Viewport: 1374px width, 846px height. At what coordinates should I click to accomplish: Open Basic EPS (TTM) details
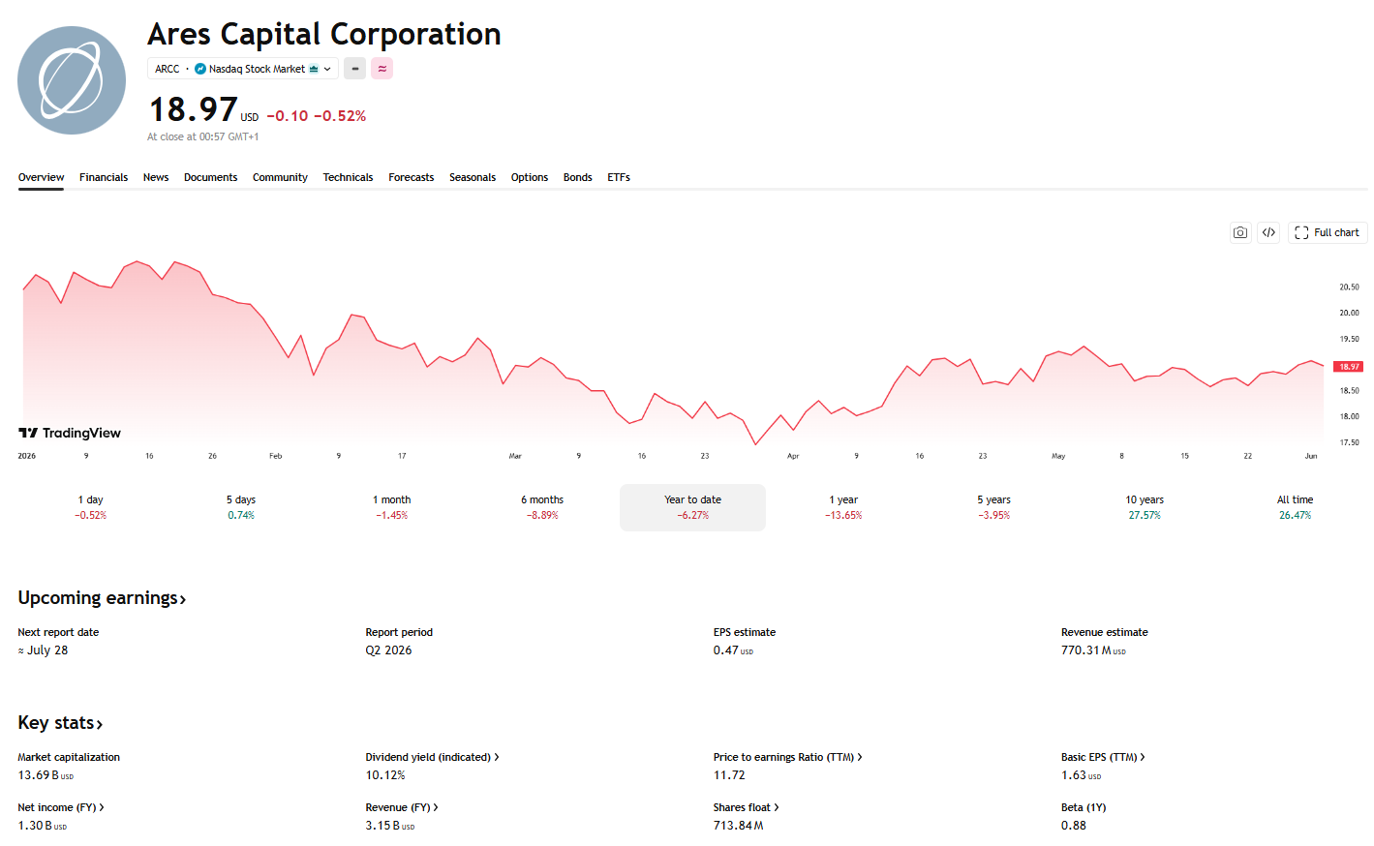1103,757
